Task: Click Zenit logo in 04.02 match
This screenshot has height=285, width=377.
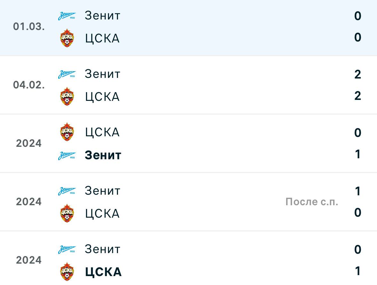Action: pos(67,74)
